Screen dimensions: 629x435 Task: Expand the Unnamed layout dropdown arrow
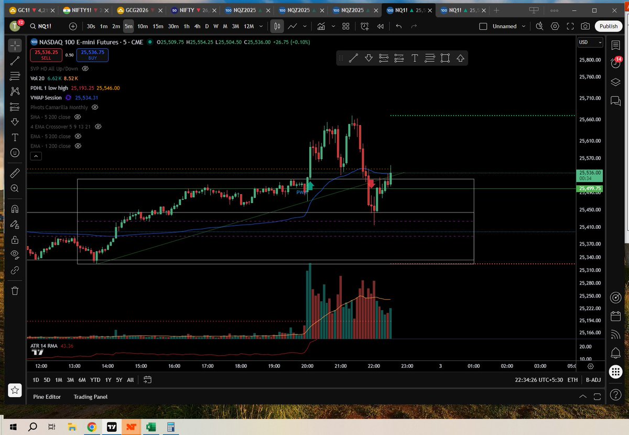click(x=524, y=26)
